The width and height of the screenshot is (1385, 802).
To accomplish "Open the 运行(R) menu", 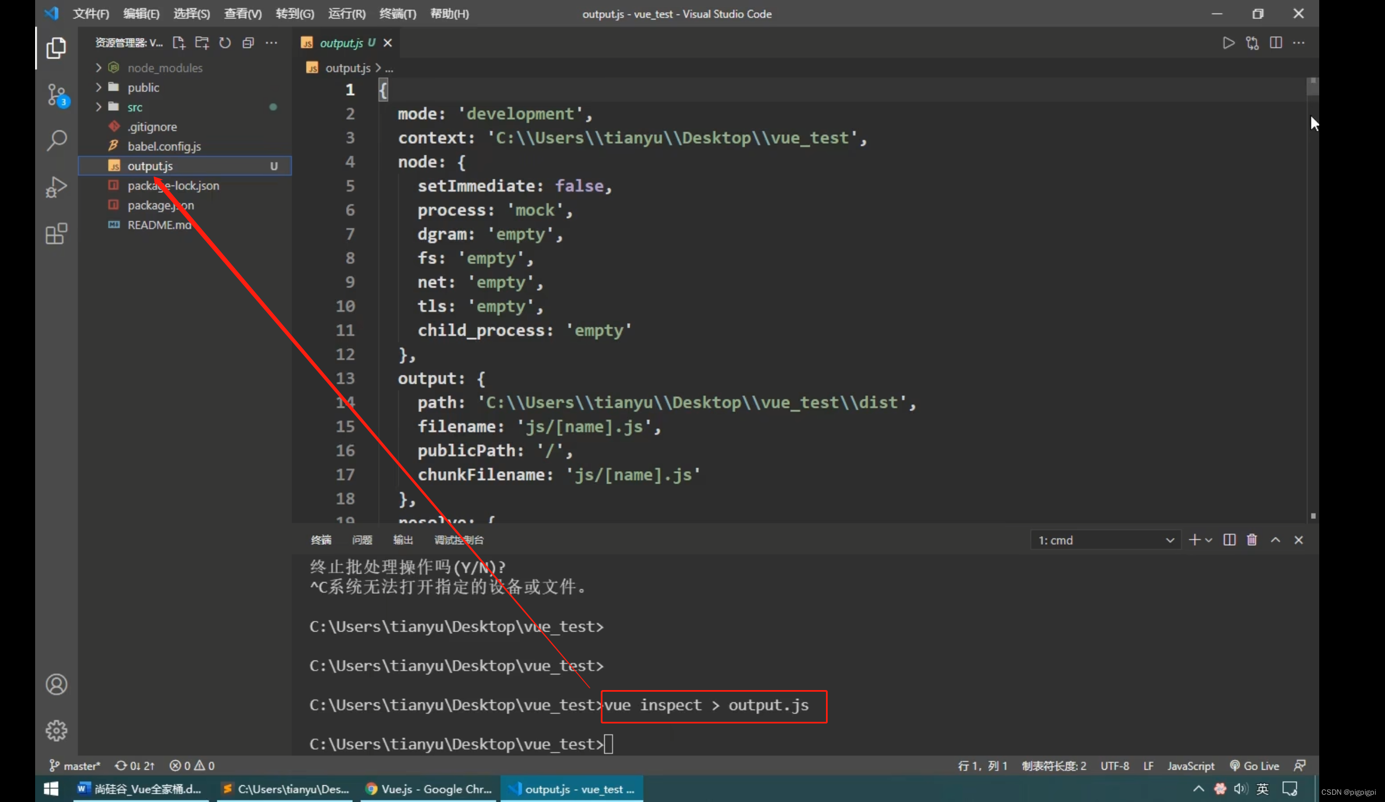I will [x=347, y=13].
